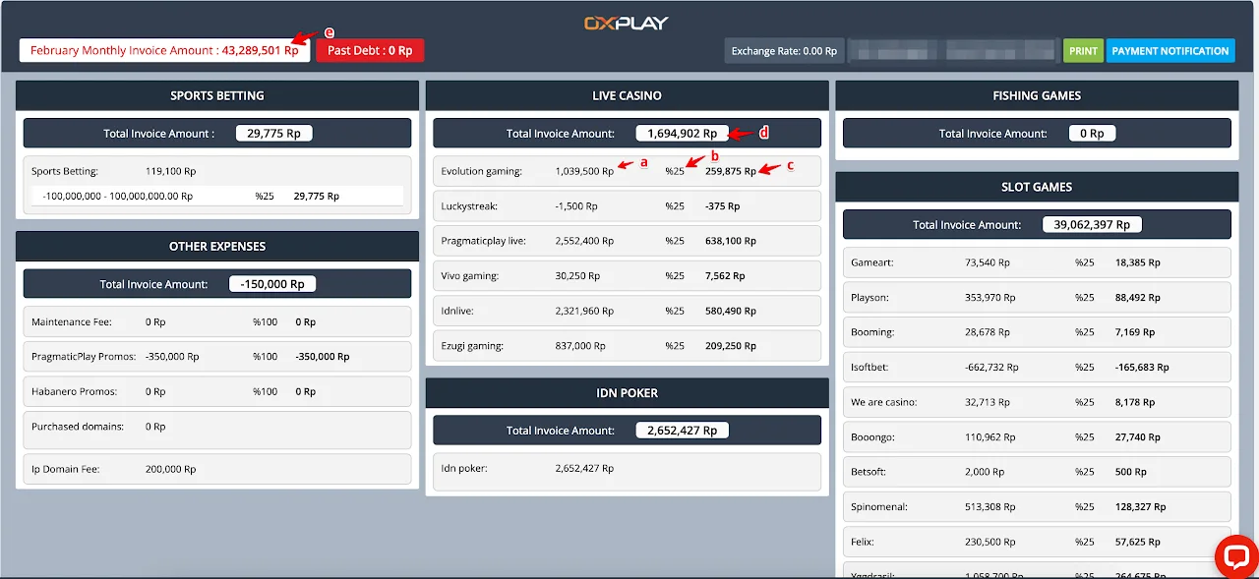The width and height of the screenshot is (1259, 579).
Task: Click the Booongo slot row
Action: coord(1037,437)
